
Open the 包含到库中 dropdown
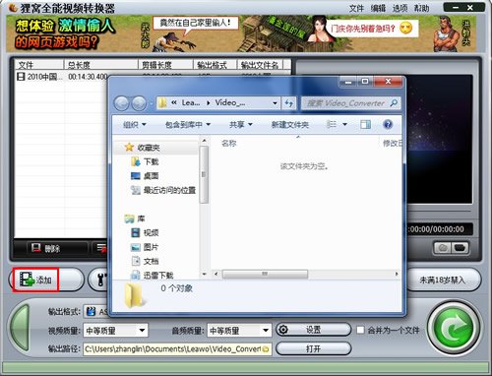[x=188, y=125]
